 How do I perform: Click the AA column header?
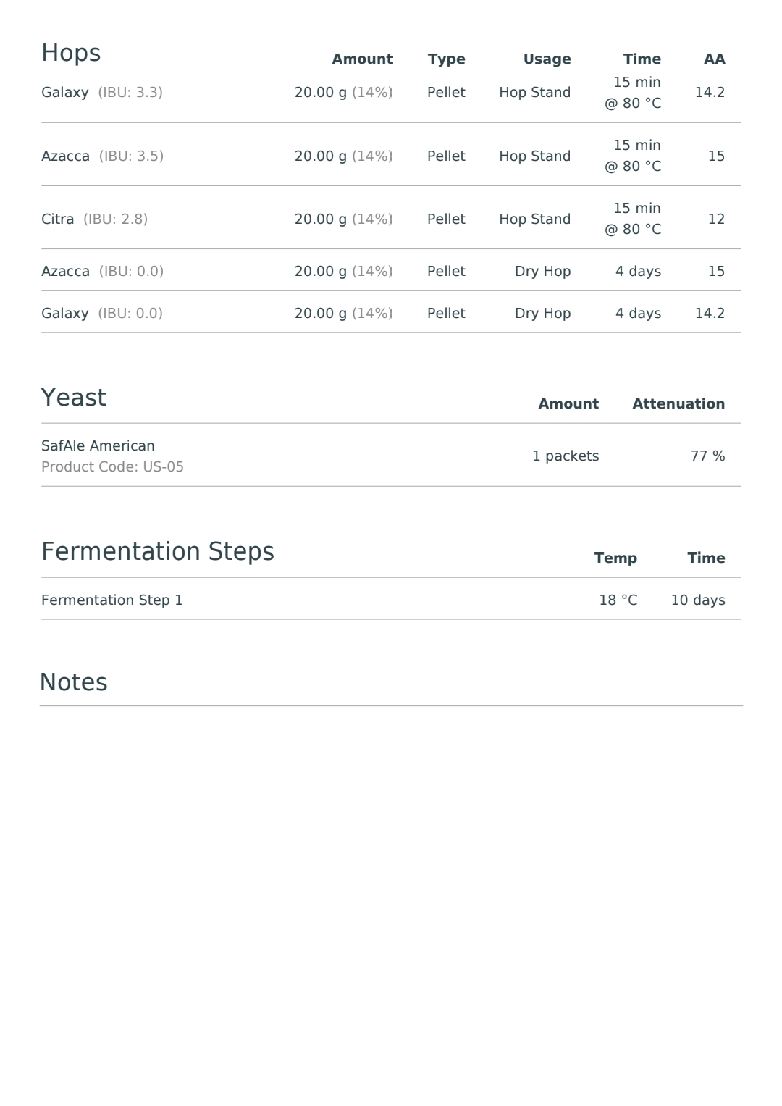click(715, 59)
